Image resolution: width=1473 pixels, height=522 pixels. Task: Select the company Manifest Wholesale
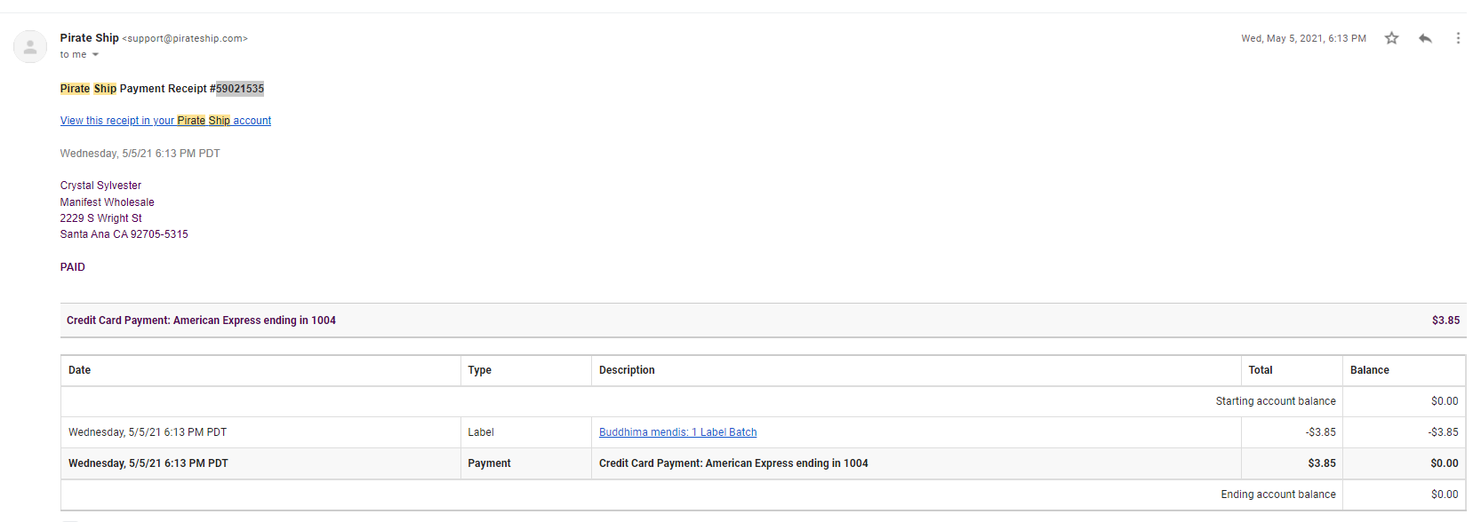tap(107, 202)
